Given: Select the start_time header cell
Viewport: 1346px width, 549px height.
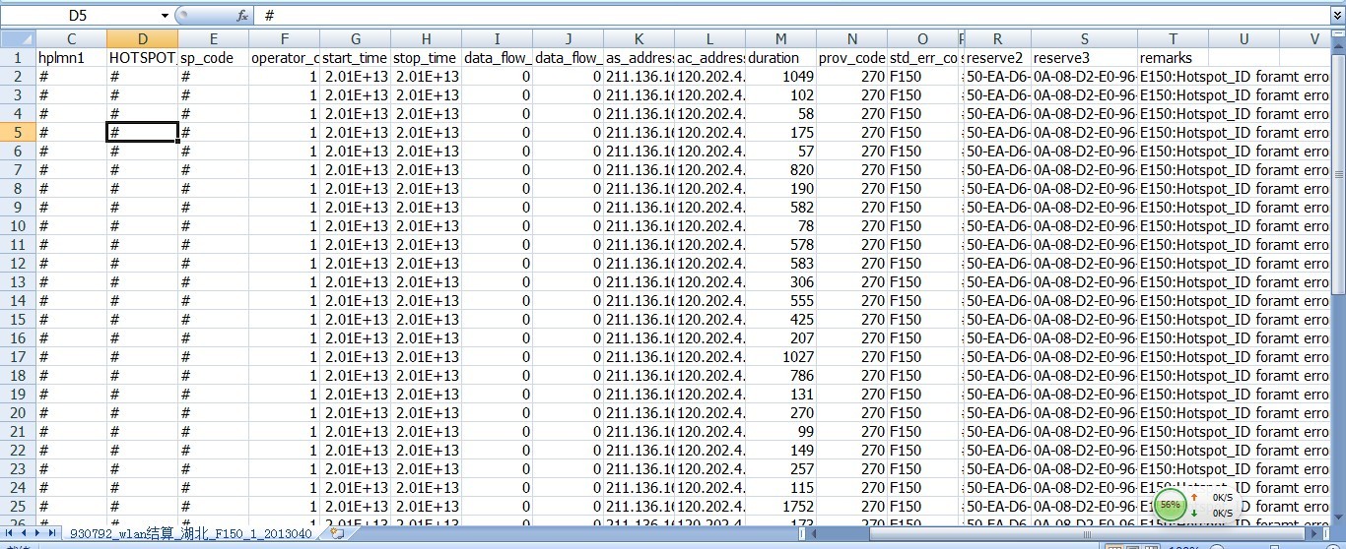Looking at the screenshot, I should tap(355, 58).
